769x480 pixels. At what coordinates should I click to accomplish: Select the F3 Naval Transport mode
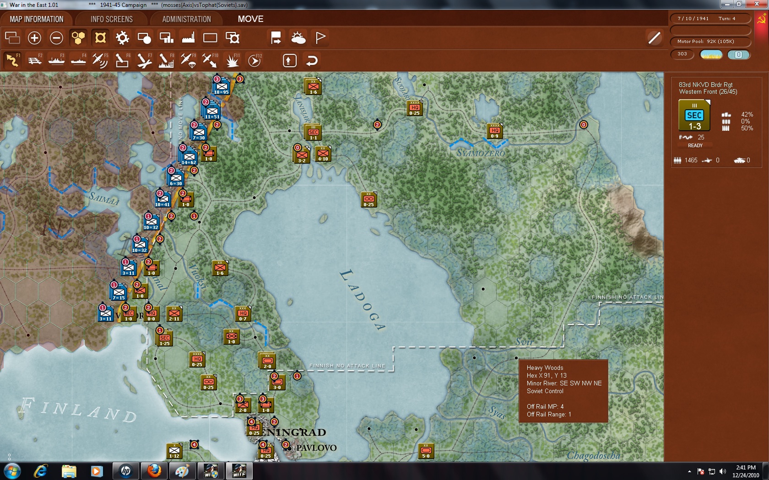click(57, 60)
